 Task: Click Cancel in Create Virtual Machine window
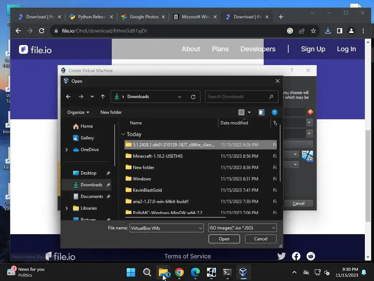(298, 203)
